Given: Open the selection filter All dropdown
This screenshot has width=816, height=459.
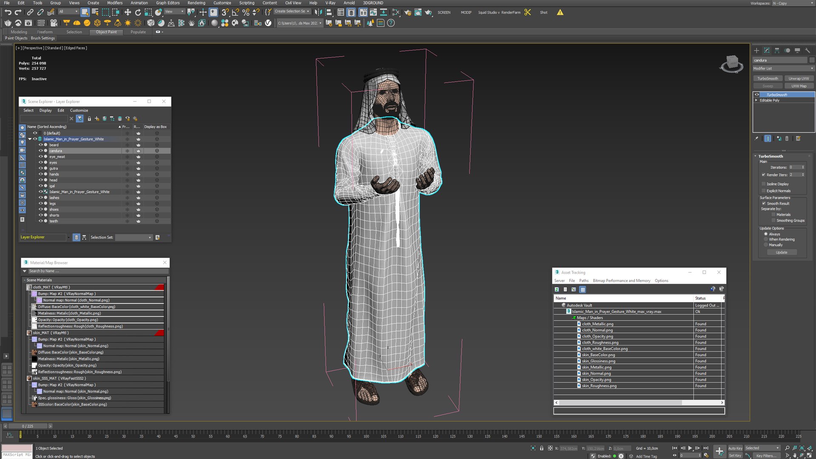Looking at the screenshot, I should pyautogui.click(x=68, y=11).
